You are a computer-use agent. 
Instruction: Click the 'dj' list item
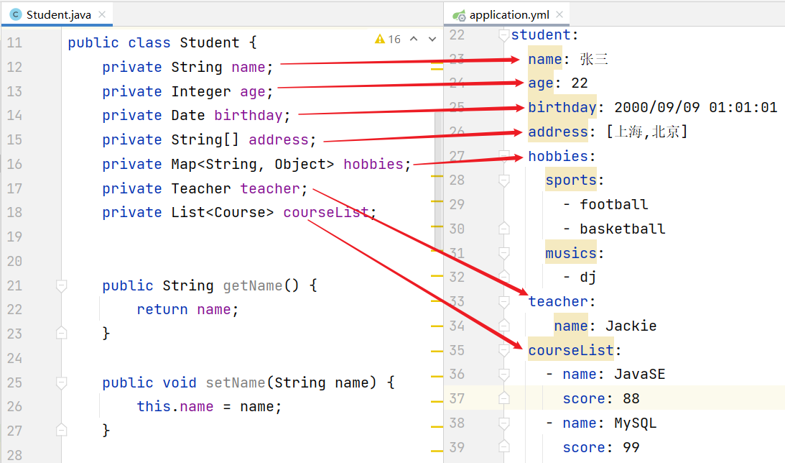click(x=587, y=278)
